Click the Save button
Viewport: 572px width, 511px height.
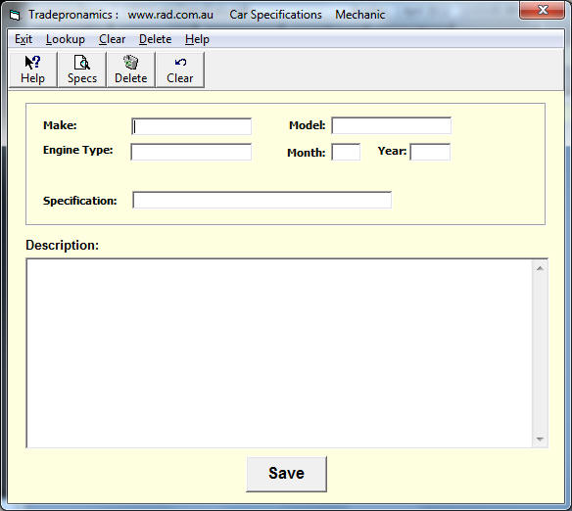pos(286,474)
